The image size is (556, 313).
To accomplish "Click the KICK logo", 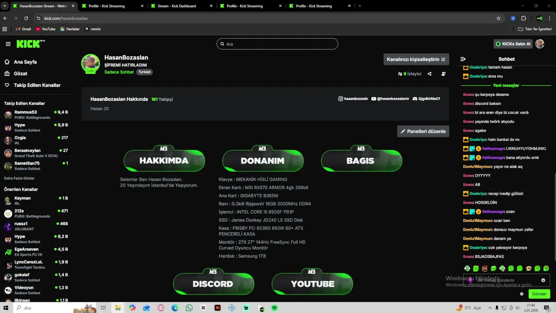I will tap(30, 44).
